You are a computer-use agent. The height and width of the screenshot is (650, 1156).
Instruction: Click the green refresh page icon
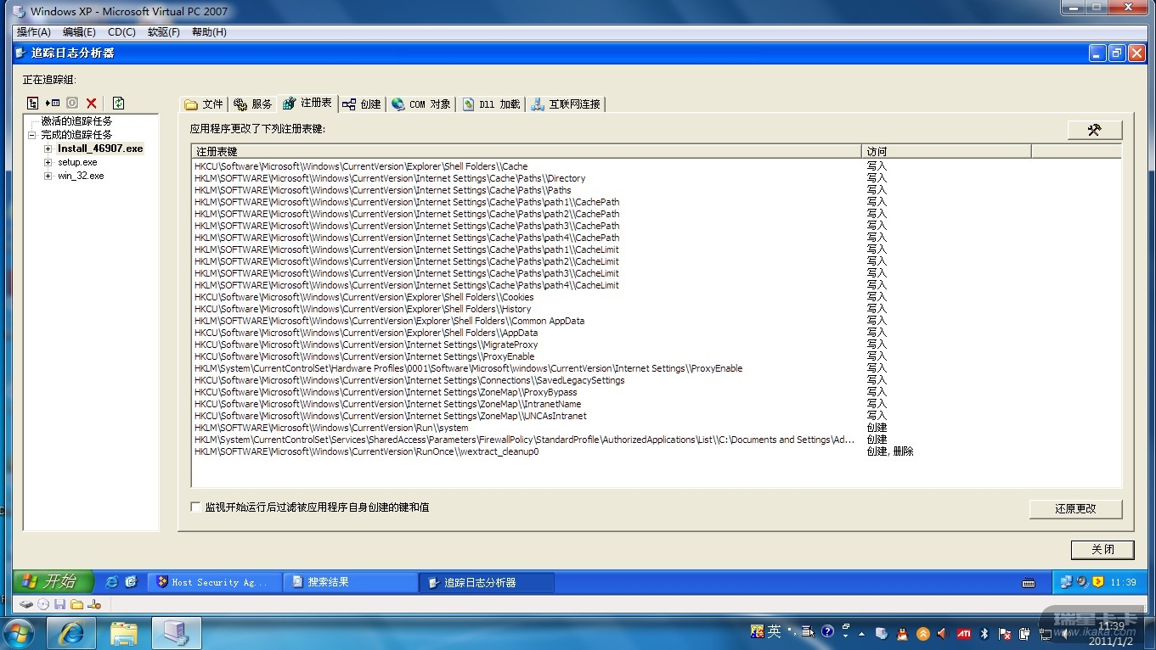(118, 103)
